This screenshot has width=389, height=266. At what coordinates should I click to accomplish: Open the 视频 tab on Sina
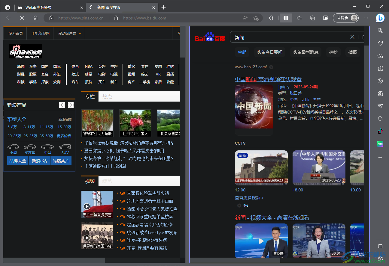[90, 181]
